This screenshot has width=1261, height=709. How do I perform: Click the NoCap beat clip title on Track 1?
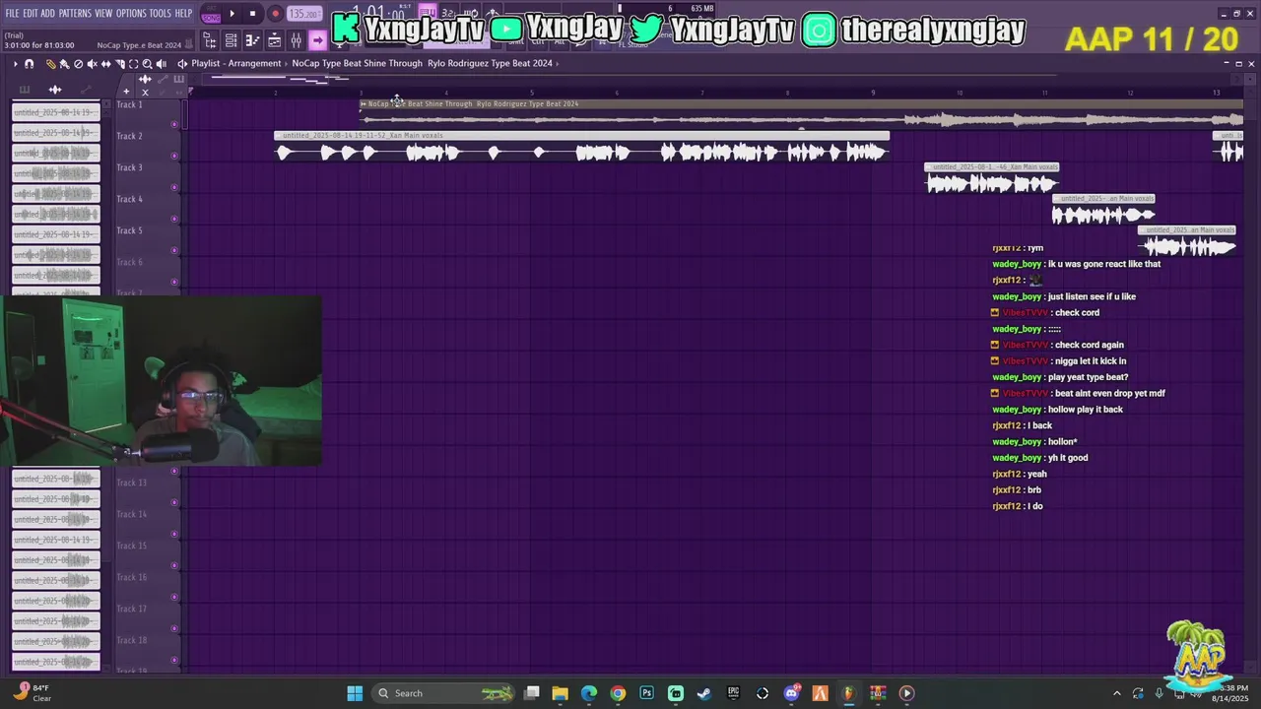[x=473, y=103]
